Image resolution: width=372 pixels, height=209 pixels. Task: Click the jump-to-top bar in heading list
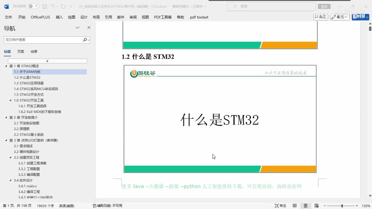47,61
